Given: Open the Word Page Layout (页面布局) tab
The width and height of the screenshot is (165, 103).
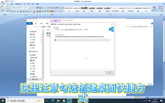Looking at the screenshot, I should tap(18, 4).
